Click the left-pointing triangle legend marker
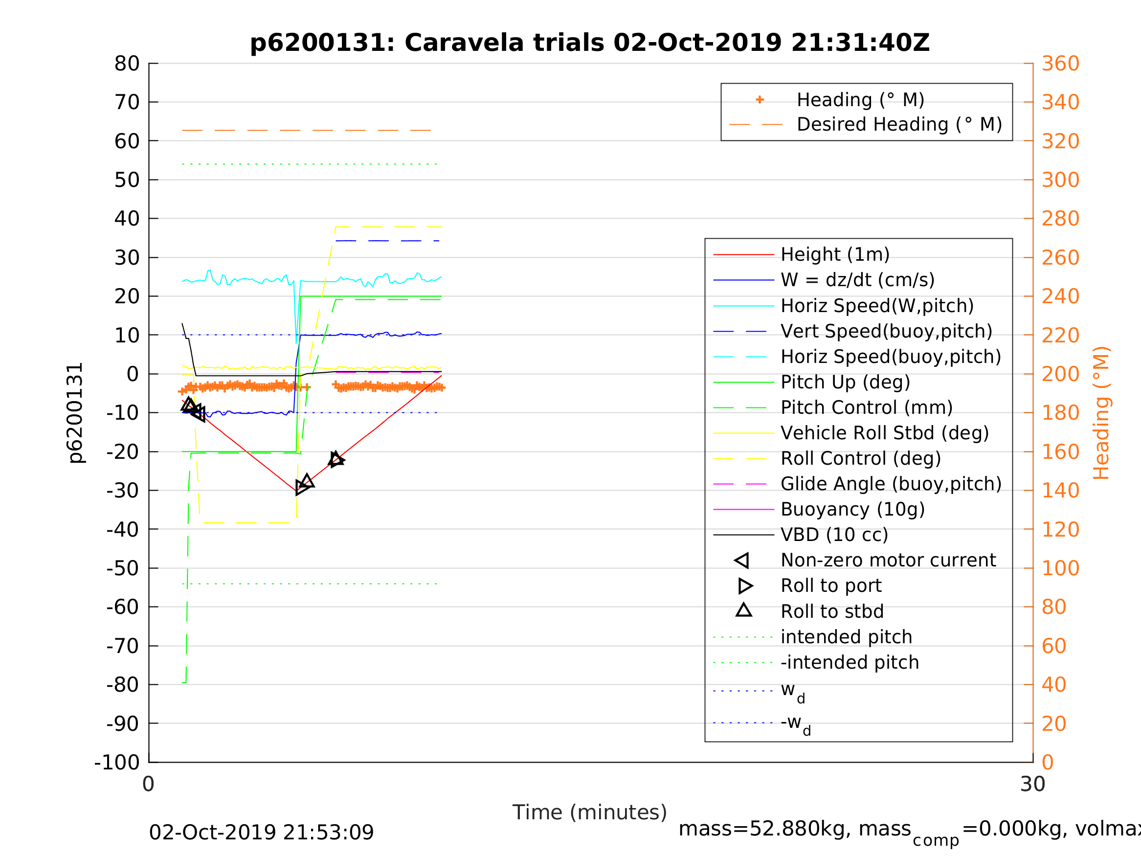1141x856 pixels. (742, 561)
